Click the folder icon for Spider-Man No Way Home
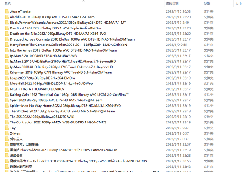Image resolution: width=244 pixels, height=172 pixels. 7,105
